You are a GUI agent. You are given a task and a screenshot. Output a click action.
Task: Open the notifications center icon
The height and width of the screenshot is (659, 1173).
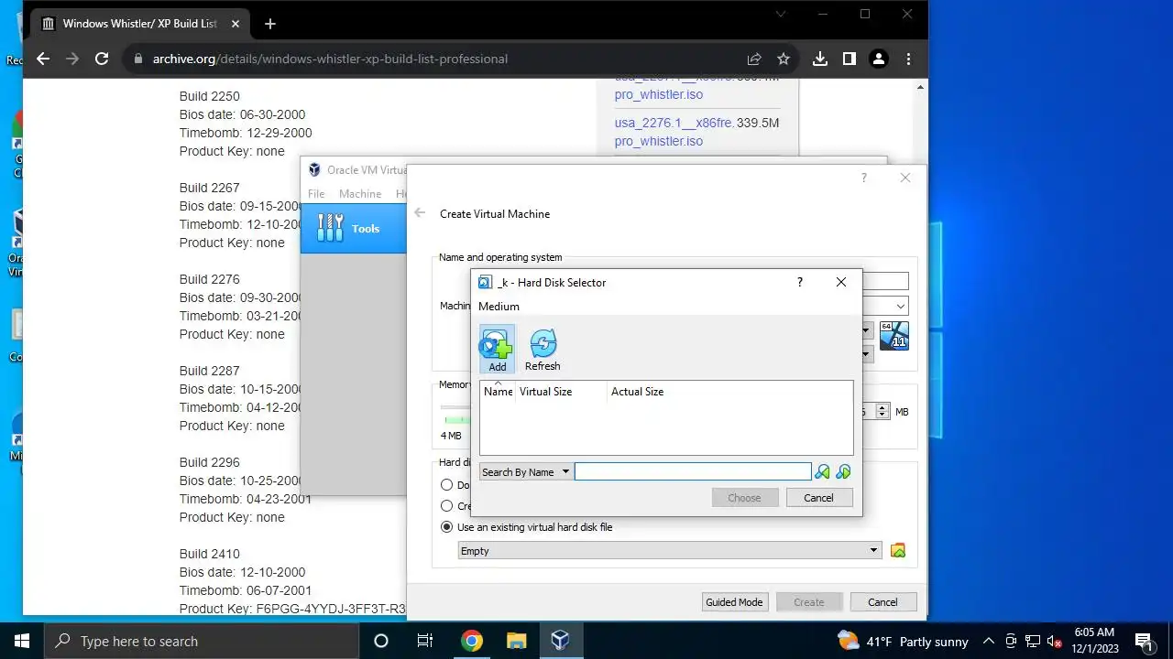(x=1143, y=641)
